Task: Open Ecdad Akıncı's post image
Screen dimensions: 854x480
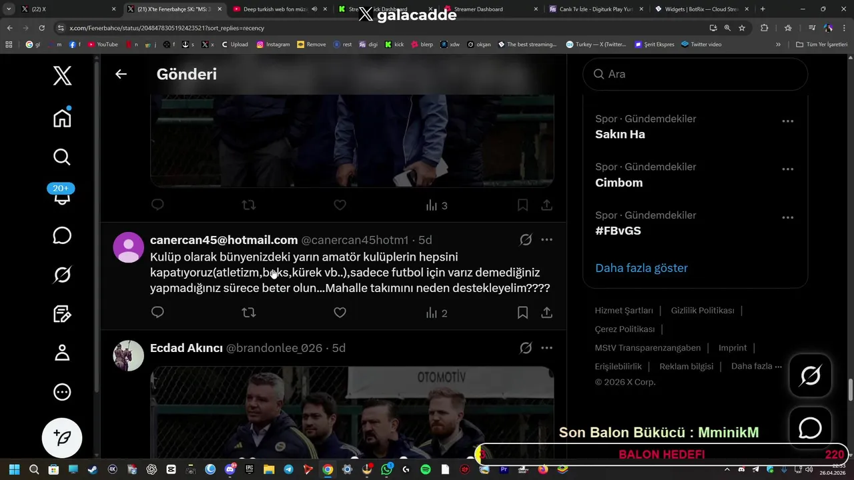Action: pos(352,412)
